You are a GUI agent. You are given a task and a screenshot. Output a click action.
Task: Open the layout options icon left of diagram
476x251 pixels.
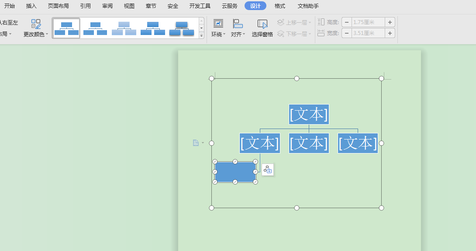pos(196,143)
